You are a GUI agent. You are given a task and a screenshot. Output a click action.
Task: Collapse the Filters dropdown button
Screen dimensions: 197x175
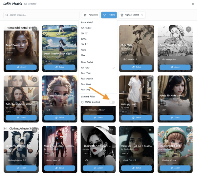(x=109, y=15)
